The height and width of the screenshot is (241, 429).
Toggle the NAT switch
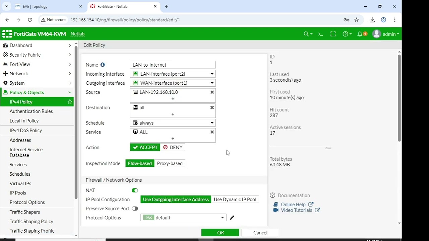tap(135, 190)
